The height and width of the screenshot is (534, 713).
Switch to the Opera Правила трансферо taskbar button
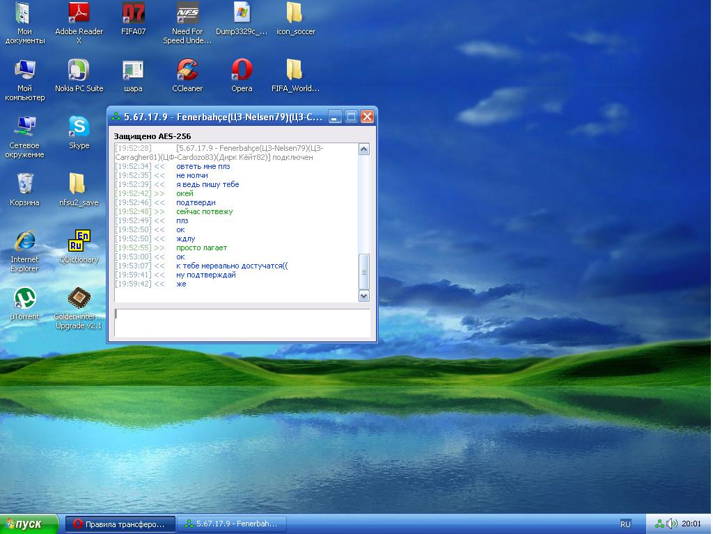(120, 524)
